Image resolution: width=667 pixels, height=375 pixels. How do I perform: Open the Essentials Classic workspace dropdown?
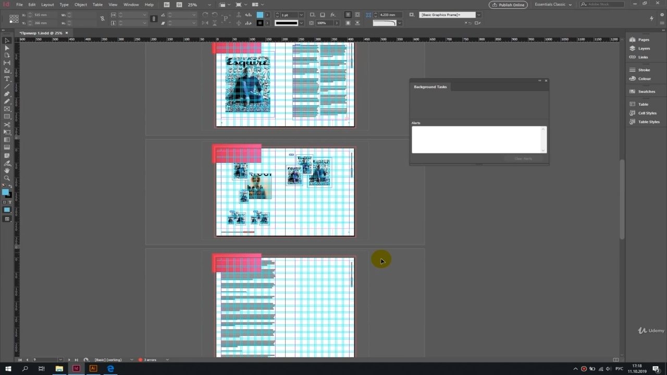pos(553,5)
